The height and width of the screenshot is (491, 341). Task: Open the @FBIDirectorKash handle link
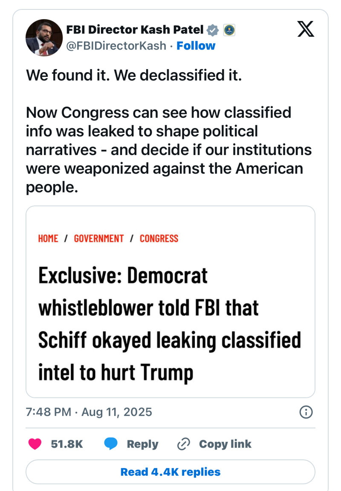tap(116, 46)
